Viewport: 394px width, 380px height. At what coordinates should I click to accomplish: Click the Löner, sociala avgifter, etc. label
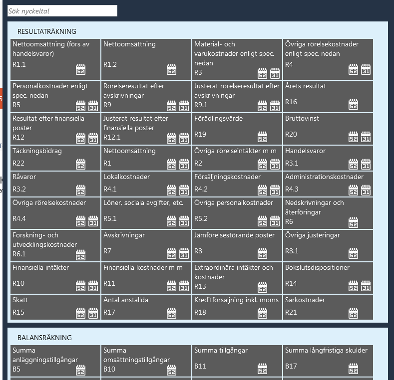click(143, 203)
